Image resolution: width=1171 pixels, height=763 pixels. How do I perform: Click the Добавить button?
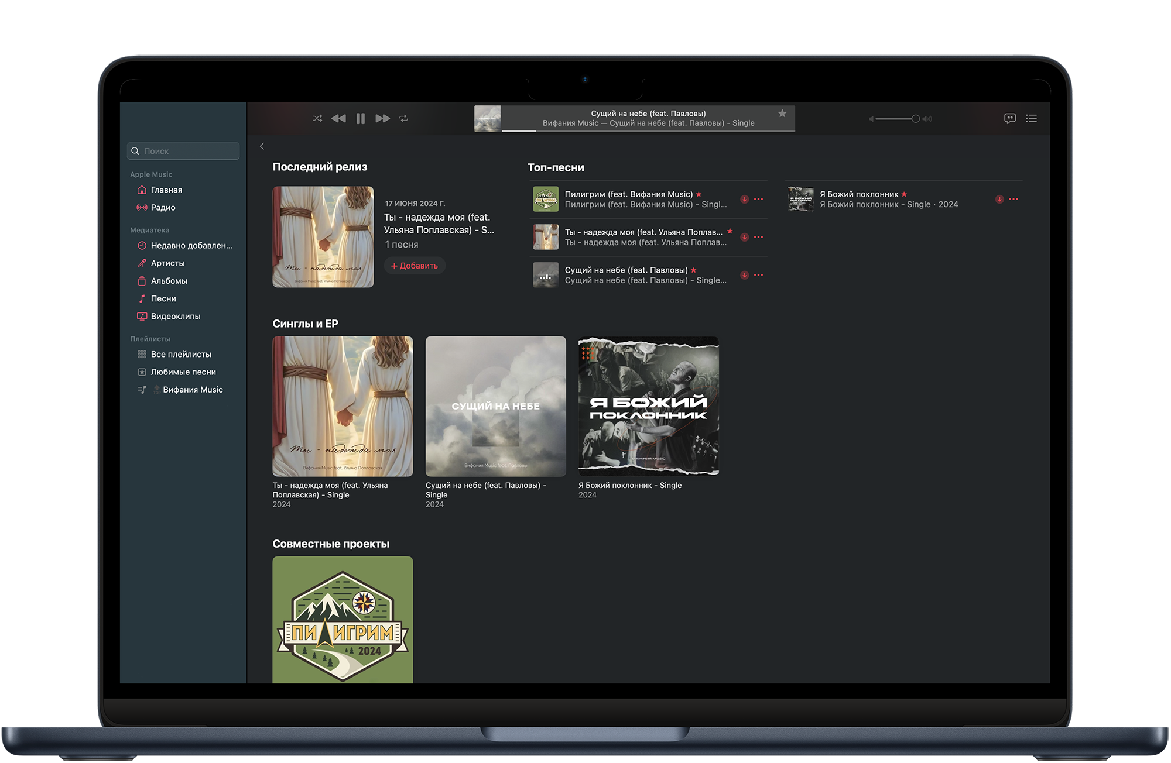[x=415, y=266]
